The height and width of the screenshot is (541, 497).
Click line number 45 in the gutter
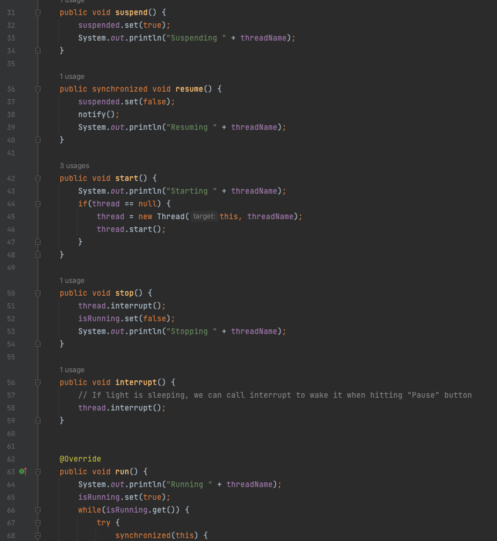click(11, 217)
